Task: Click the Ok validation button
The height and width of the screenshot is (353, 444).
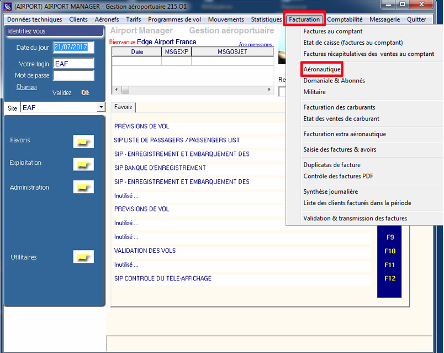Action: pos(86,93)
